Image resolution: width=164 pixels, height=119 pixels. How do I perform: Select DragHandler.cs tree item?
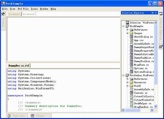pyautogui.click(x=143, y=107)
